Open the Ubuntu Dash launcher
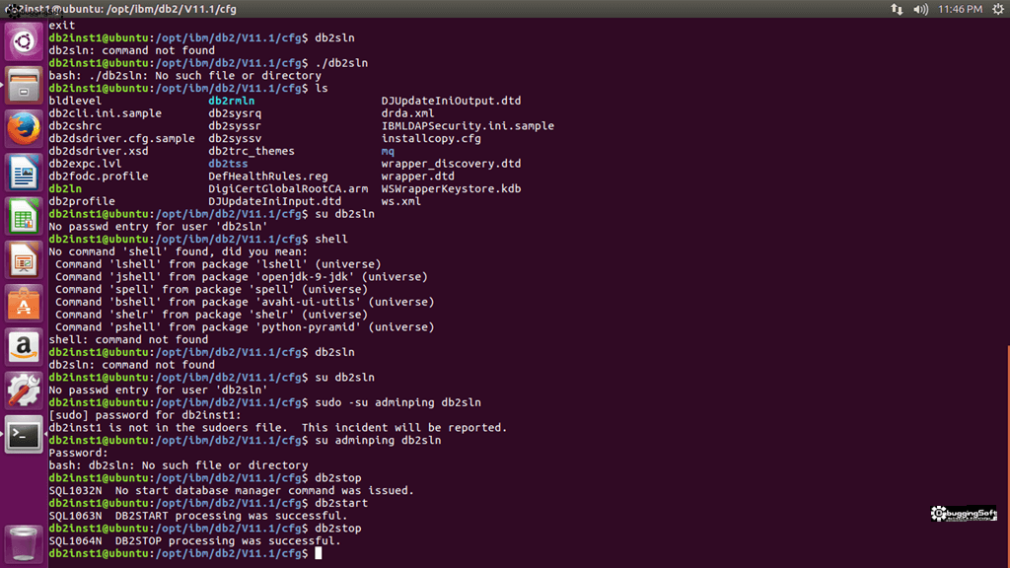Screen dimensions: 1010x568 [22, 40]
